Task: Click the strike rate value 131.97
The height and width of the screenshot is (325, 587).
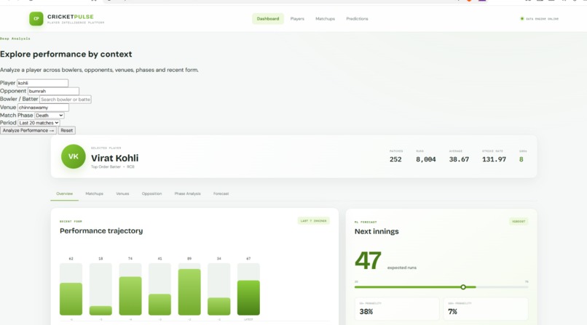Action: pos(494,159)
